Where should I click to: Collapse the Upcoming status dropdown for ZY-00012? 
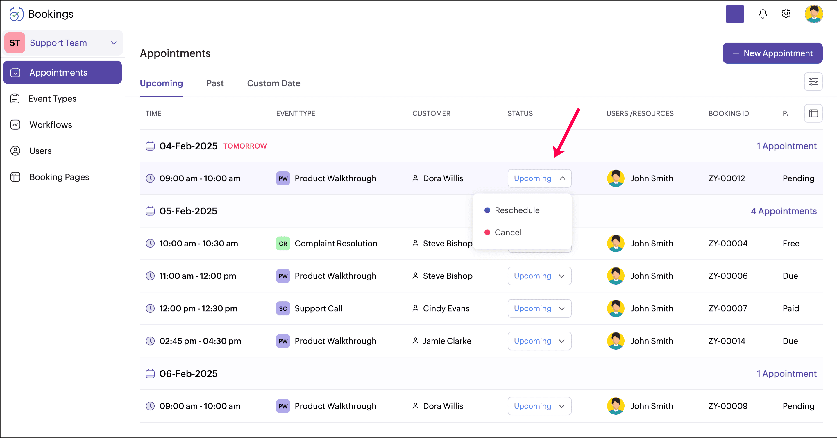539,178
